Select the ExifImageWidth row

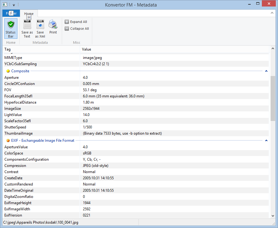(x=136, y=209)
